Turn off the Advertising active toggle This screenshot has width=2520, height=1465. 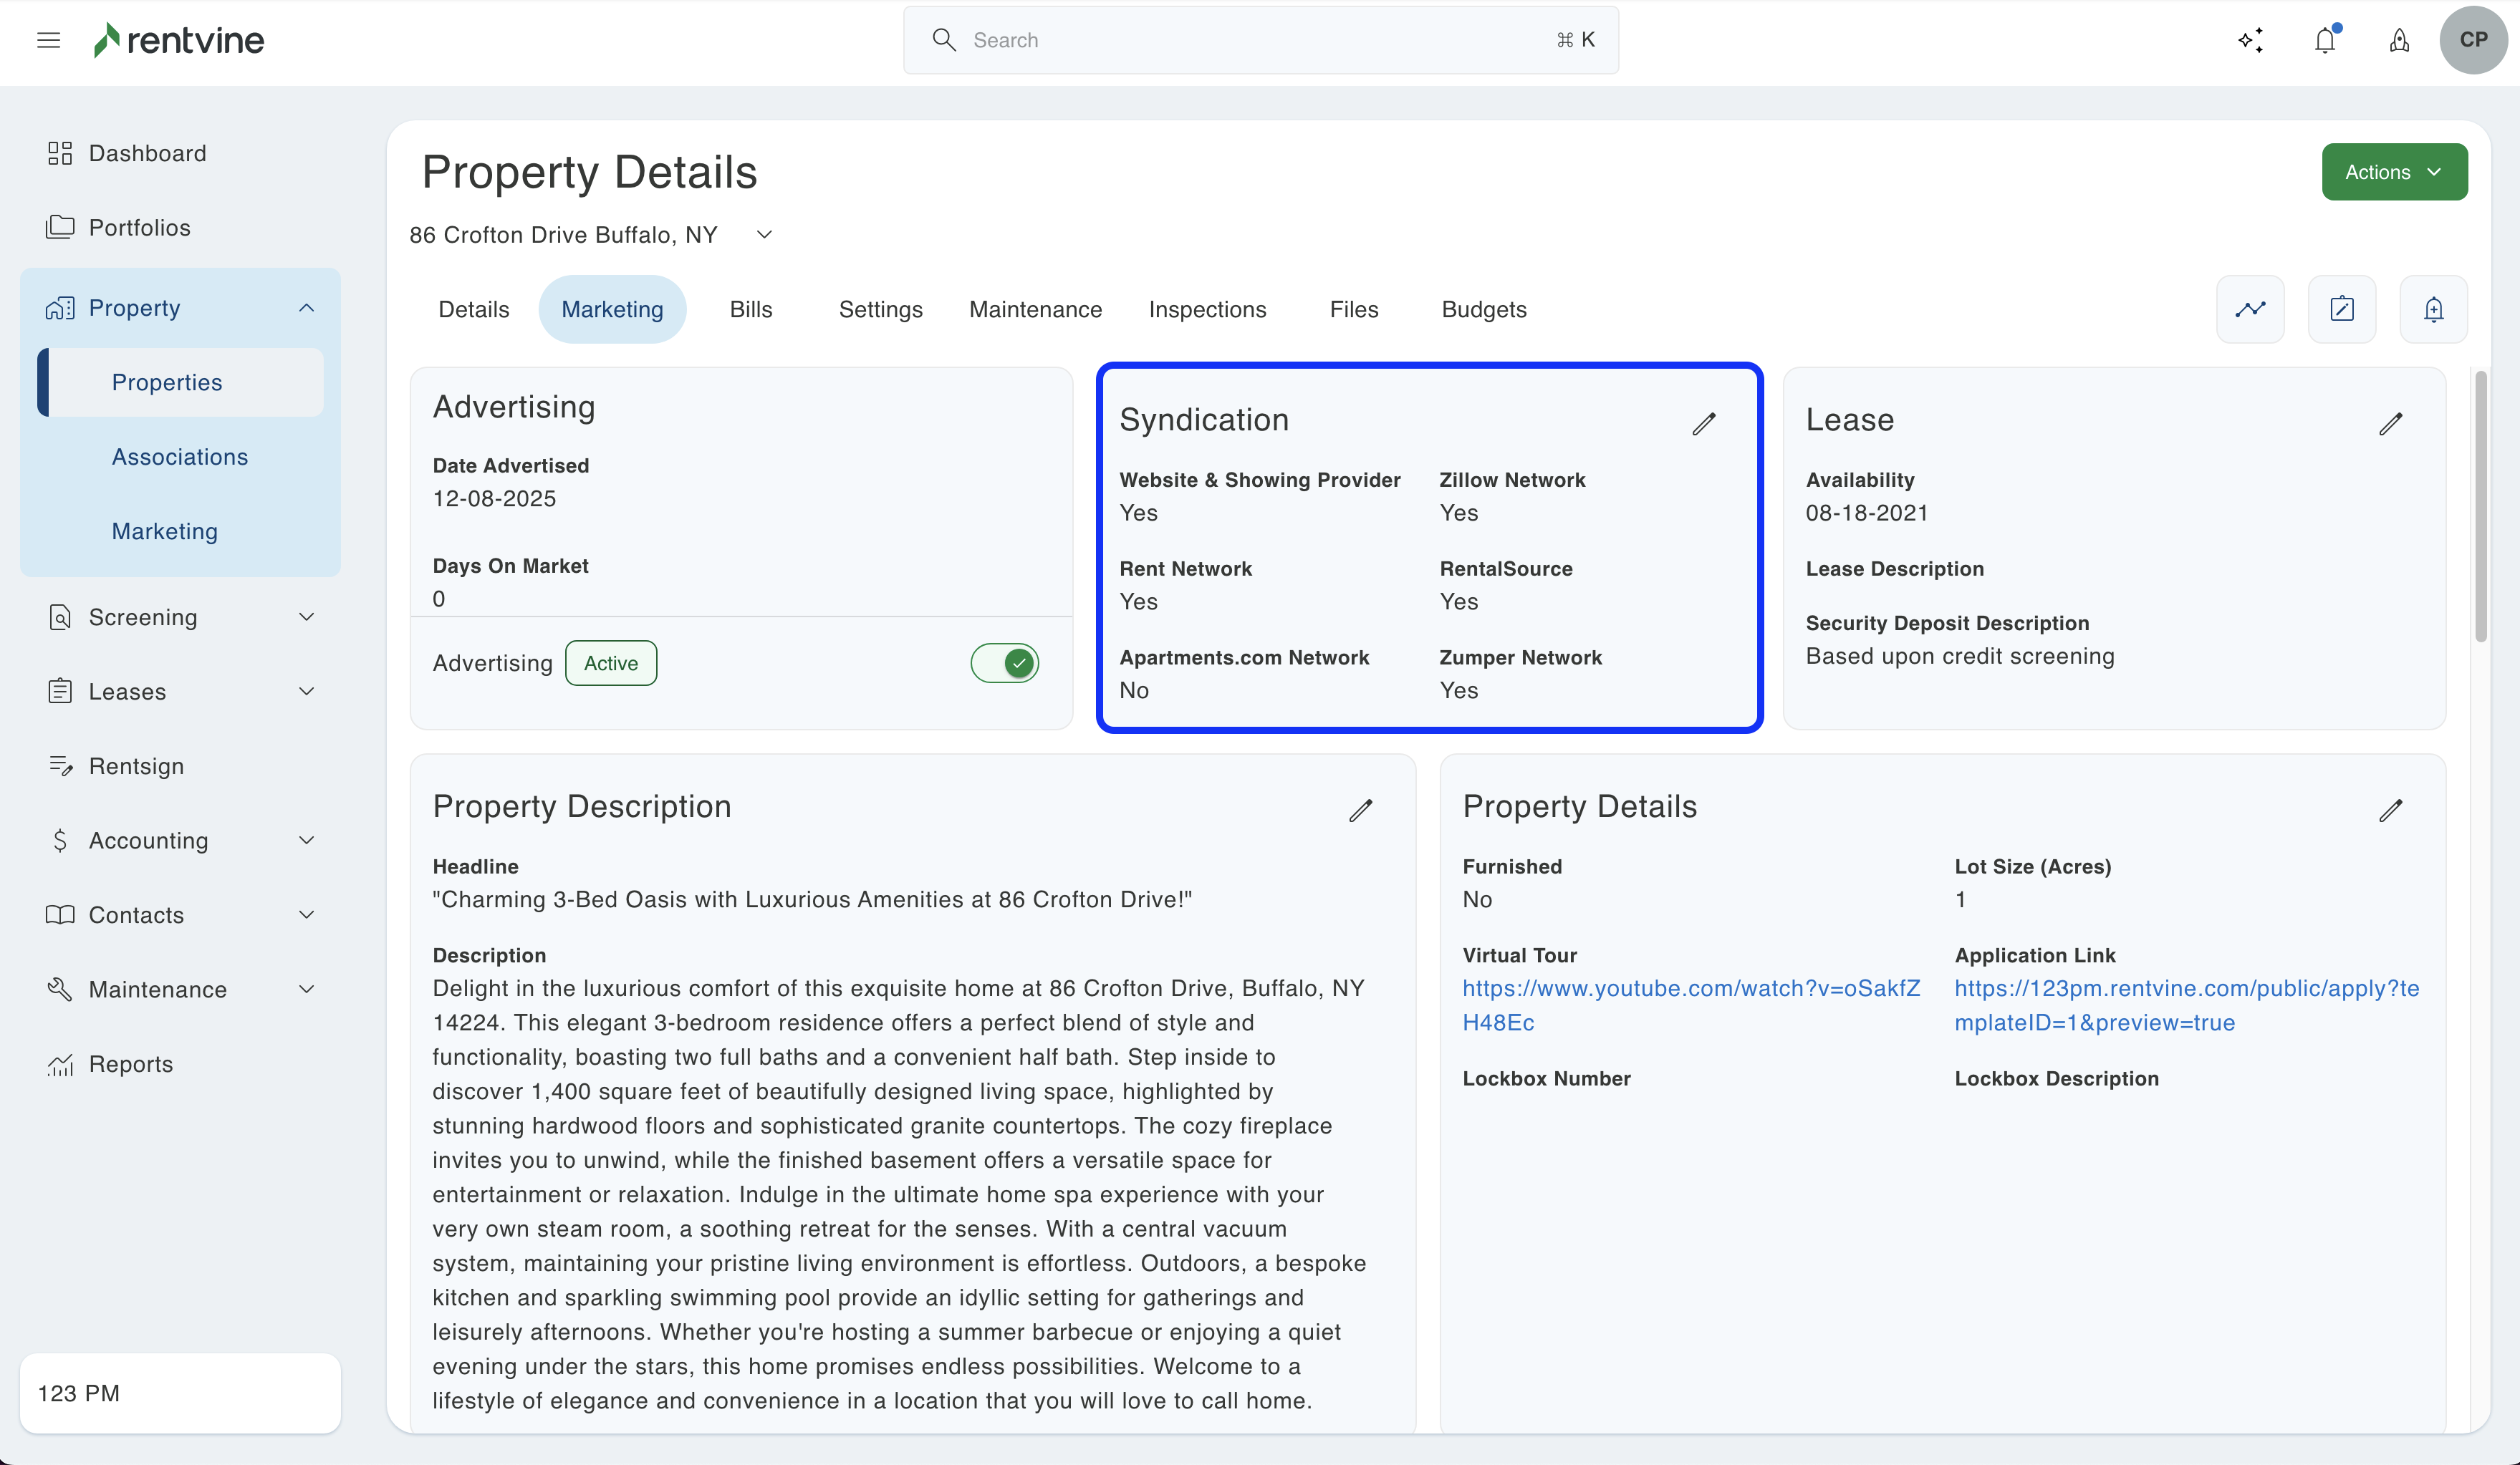click(x=1004, y=662)
